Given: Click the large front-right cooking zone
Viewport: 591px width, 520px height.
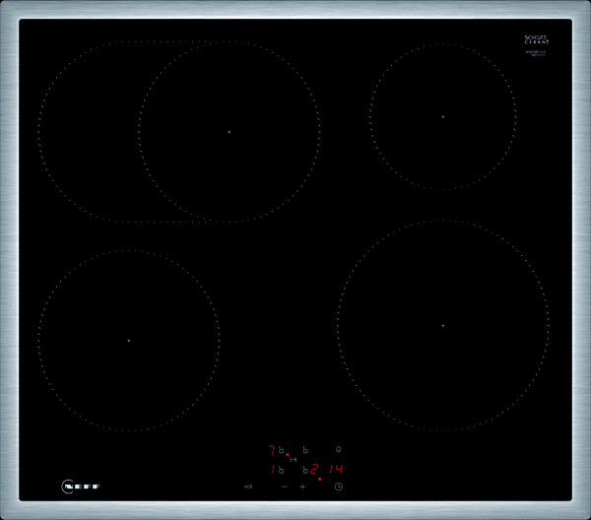Looking at the screenshot, I should pos(442,325).
